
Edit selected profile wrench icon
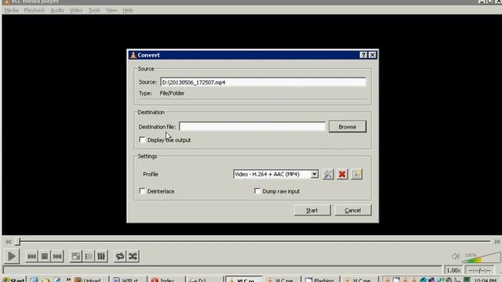click(x=328, y=174)
